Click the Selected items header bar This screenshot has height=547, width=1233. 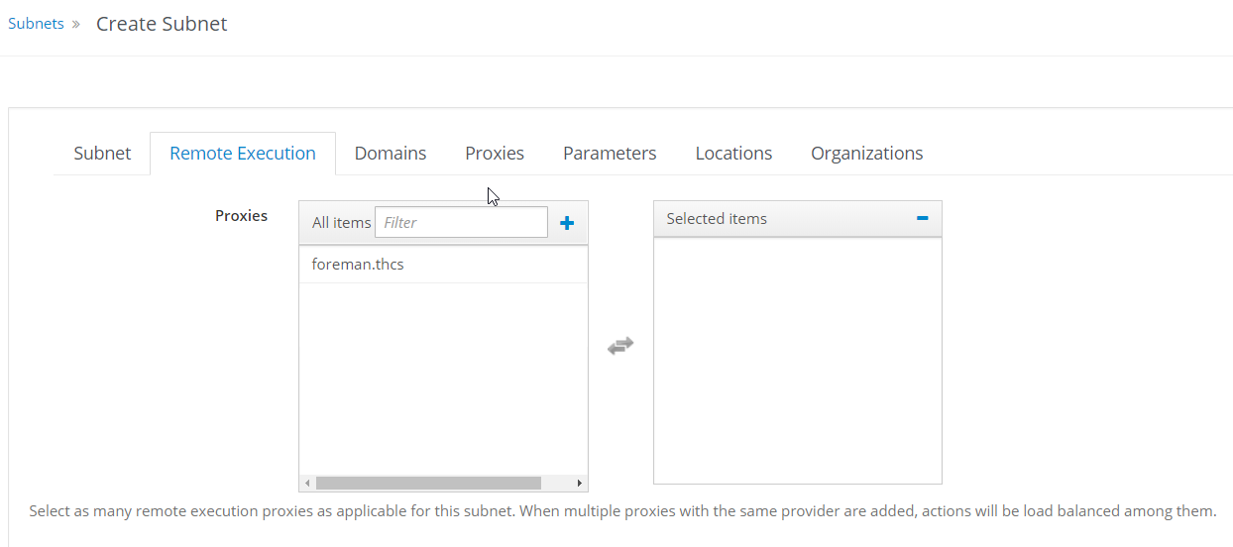point(798,219)
